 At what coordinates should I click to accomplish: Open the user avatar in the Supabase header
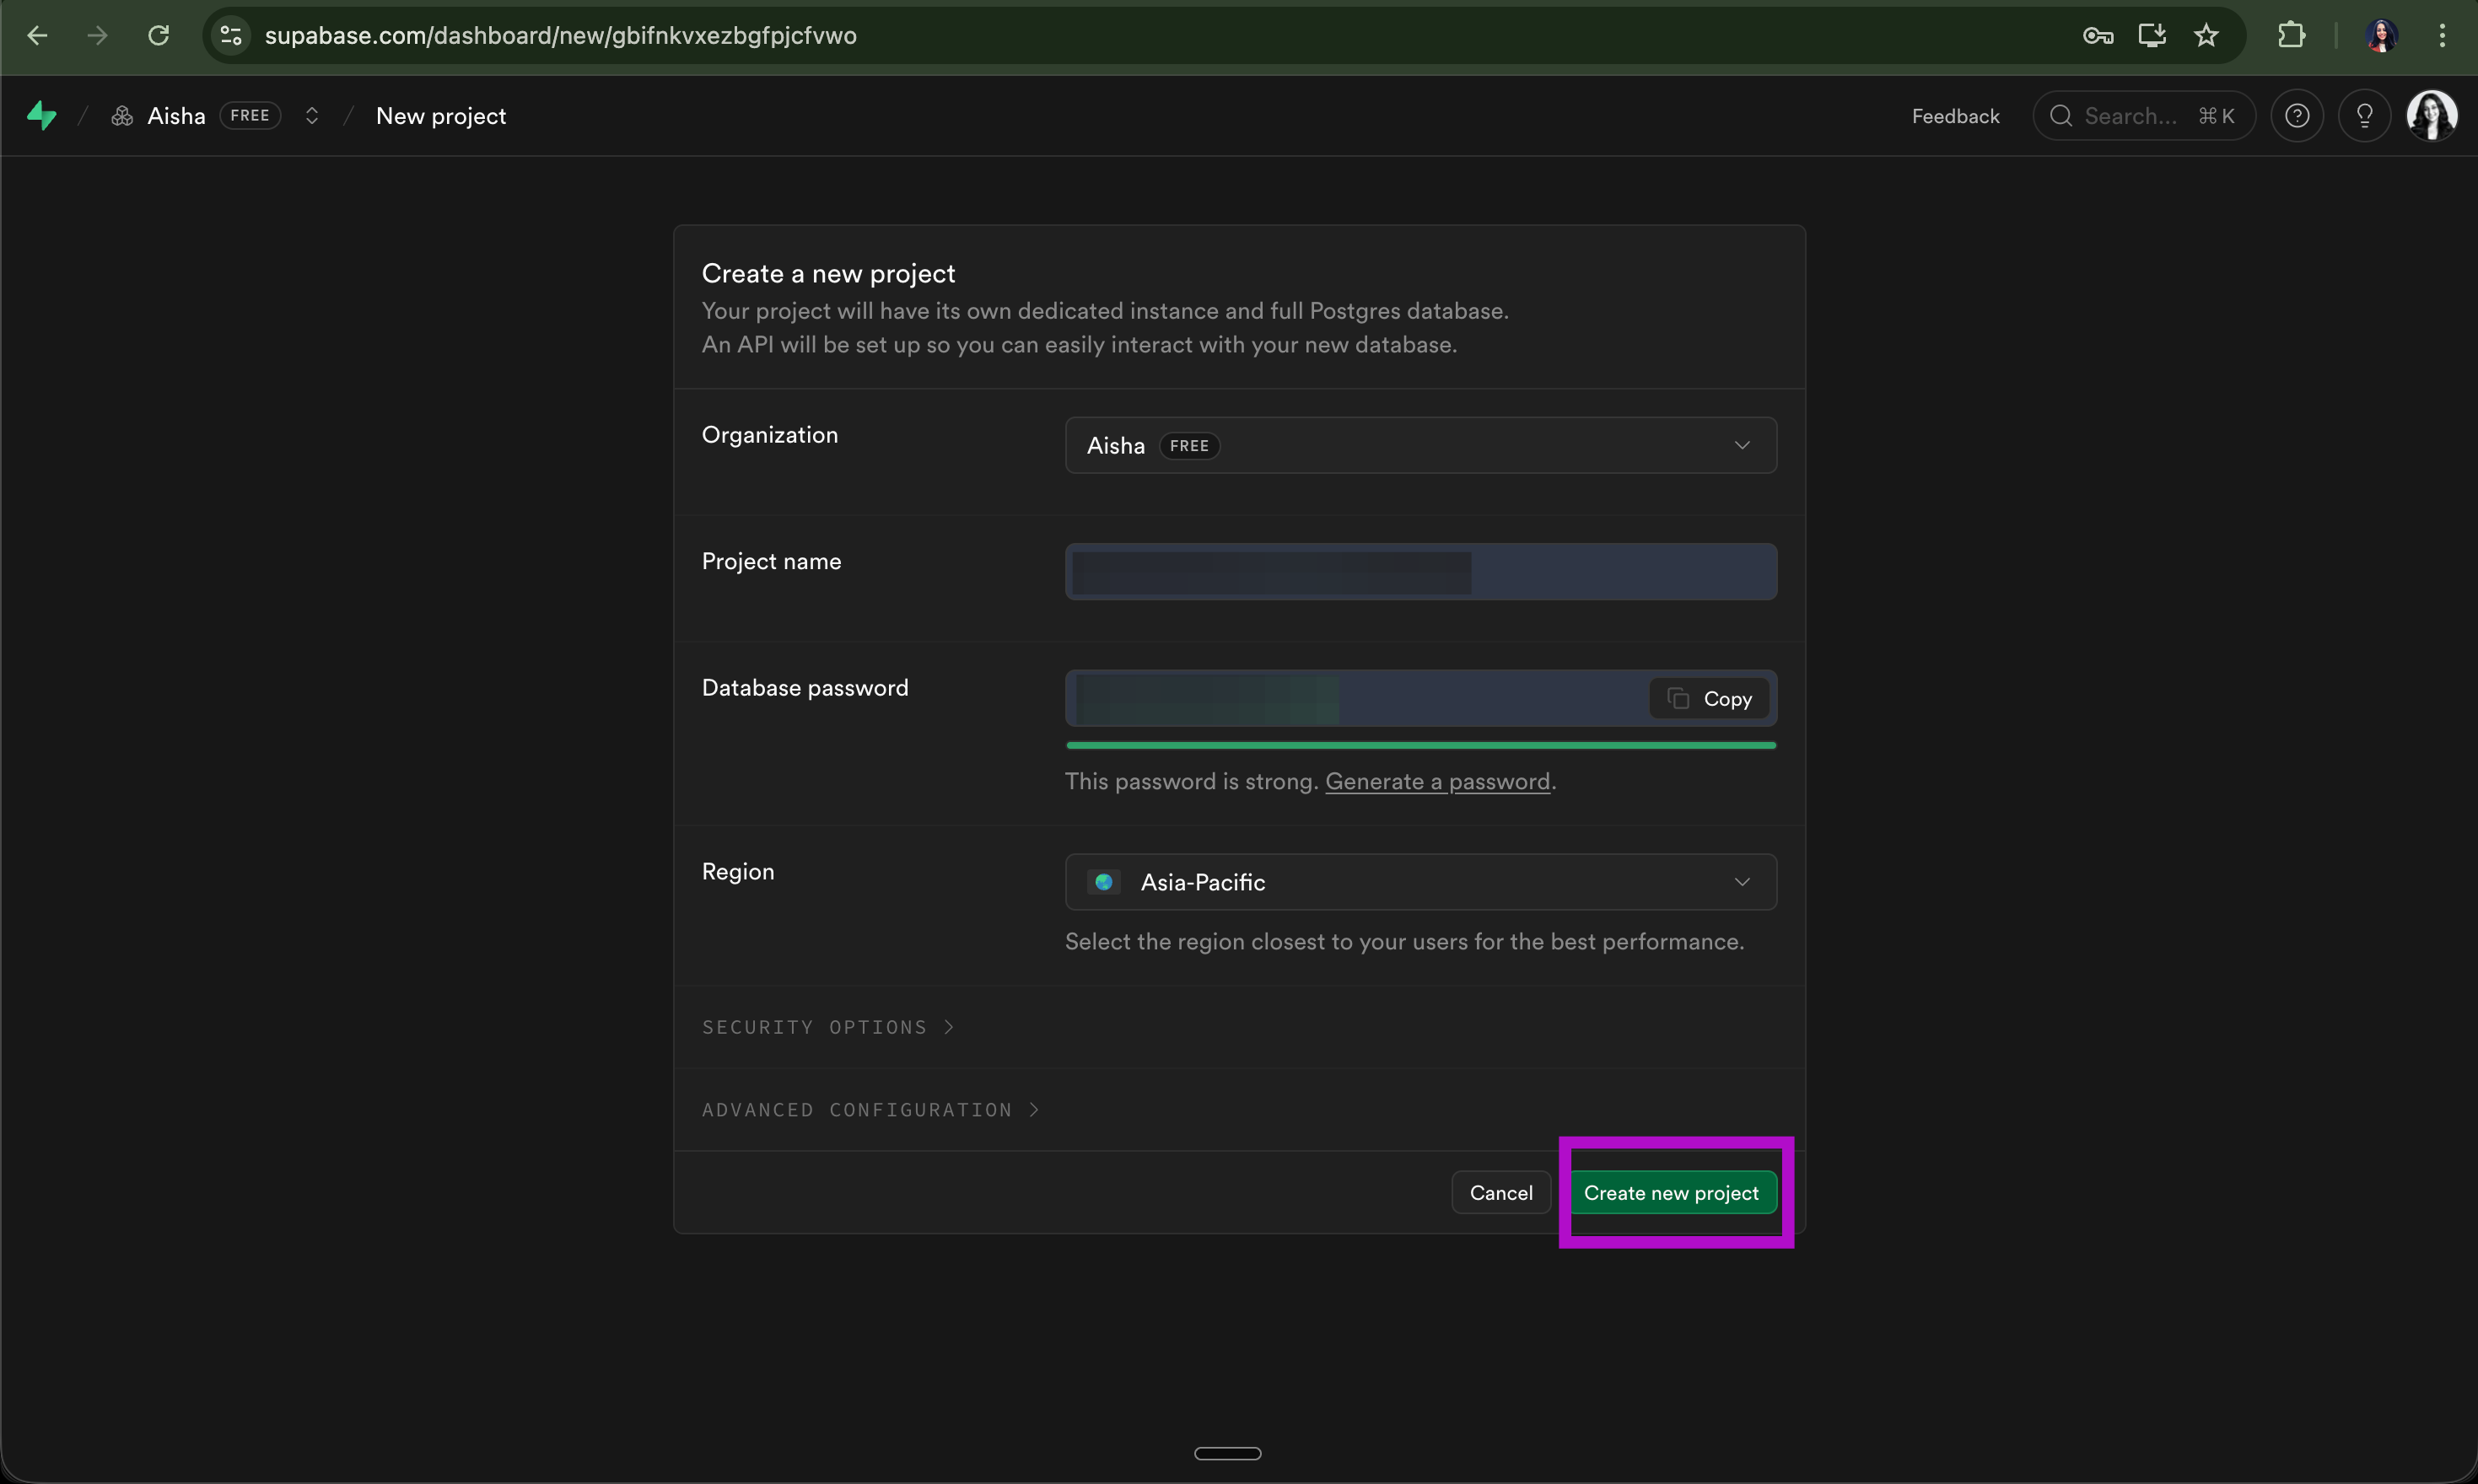point(2431,116)
